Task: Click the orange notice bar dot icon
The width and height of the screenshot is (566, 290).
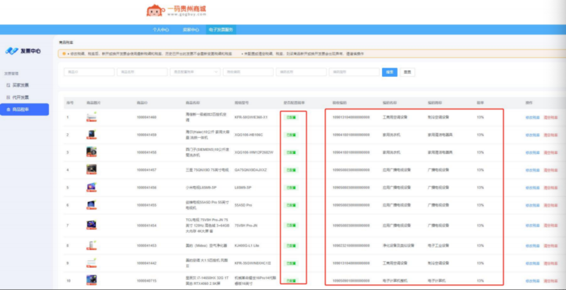Action: click(x=64, y=54)
